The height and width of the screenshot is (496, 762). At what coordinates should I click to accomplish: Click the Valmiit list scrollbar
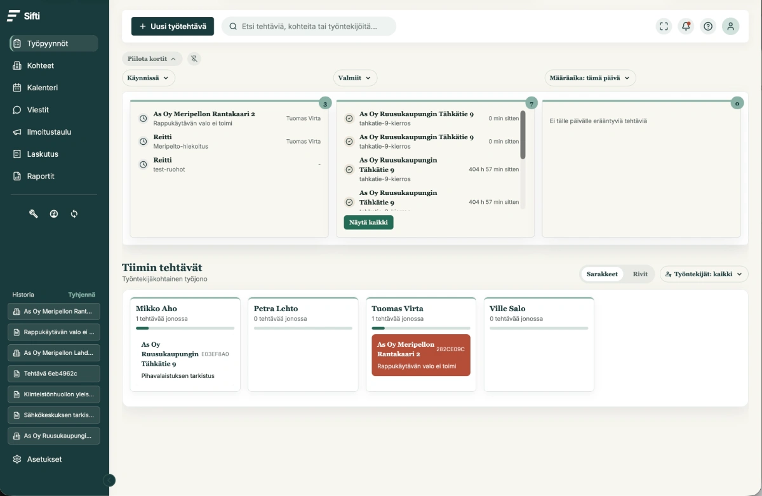[x=523, y=136]
